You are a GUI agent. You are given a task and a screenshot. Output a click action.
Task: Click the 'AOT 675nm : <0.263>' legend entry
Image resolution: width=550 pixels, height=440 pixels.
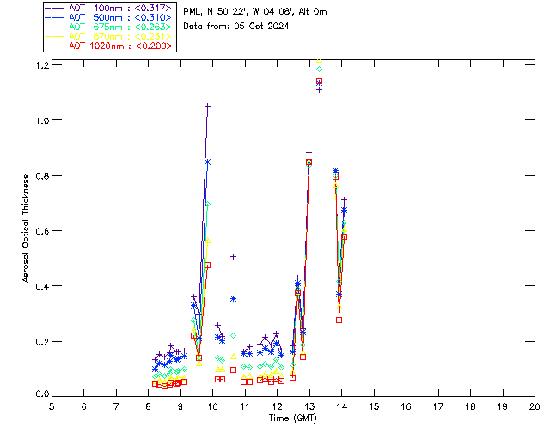(109, 27)
